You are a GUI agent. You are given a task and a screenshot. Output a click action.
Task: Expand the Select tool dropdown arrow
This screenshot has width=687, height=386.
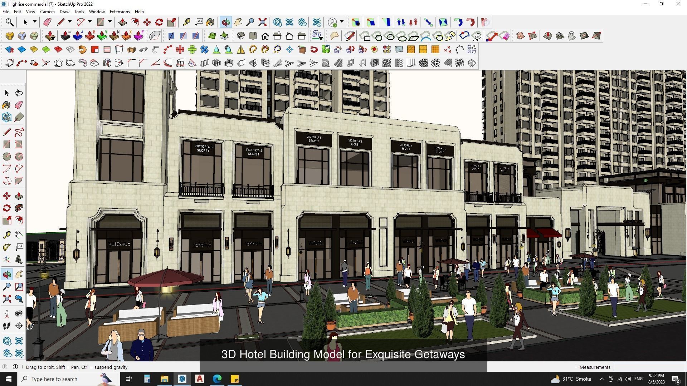point(35,22)
